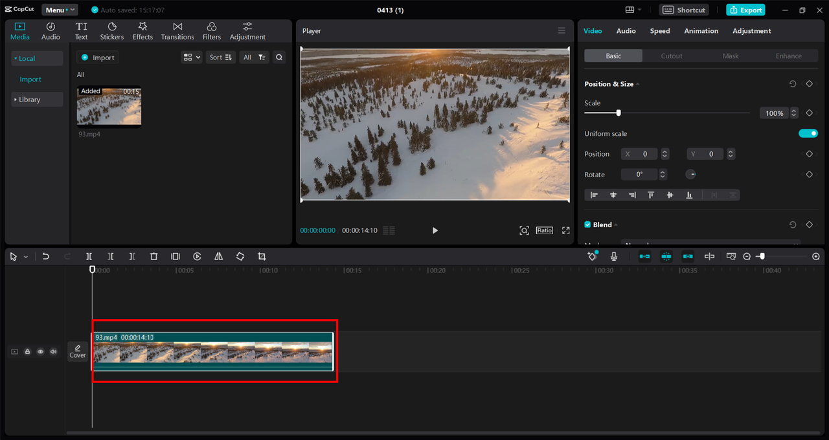Switch to the Cutout sub-tab
The image size is (829, 440).
(672, 56)
